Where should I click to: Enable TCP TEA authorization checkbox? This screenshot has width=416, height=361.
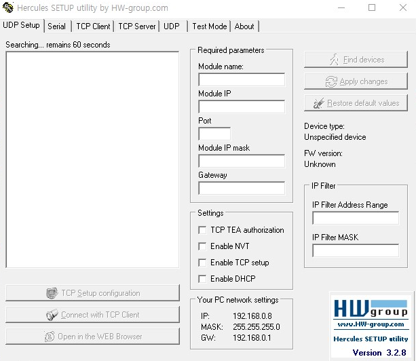click(202, 230)
